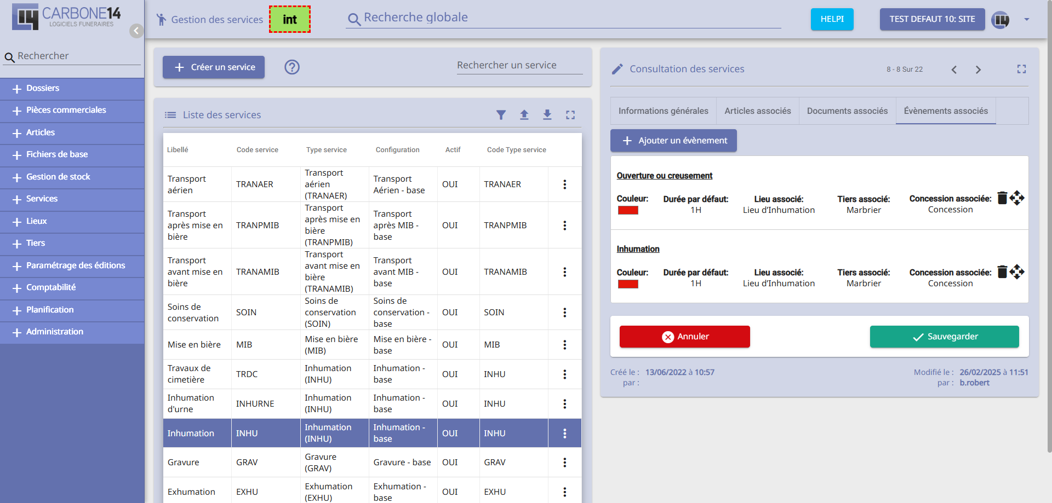Viewport: 1052px width, 503px height.
Task: Sort by the Code service column header
Action: tap(257, 150)
